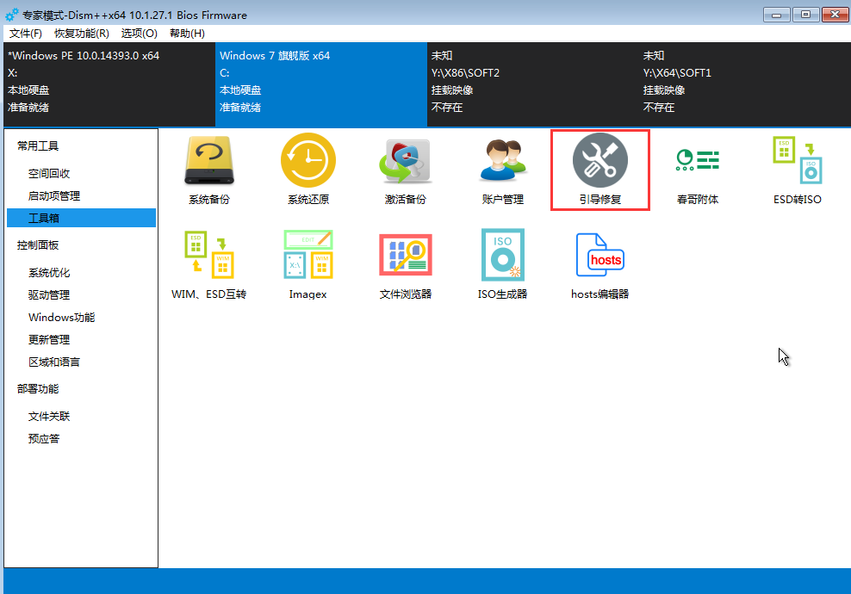851x594 pixels.
Task: Open the 选项(O) menu
Action: click(139, 34)
